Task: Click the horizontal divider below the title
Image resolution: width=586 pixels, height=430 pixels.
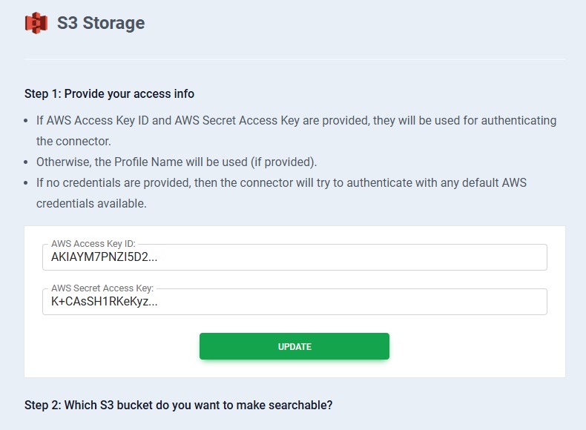Action: (x=294, y=59)
